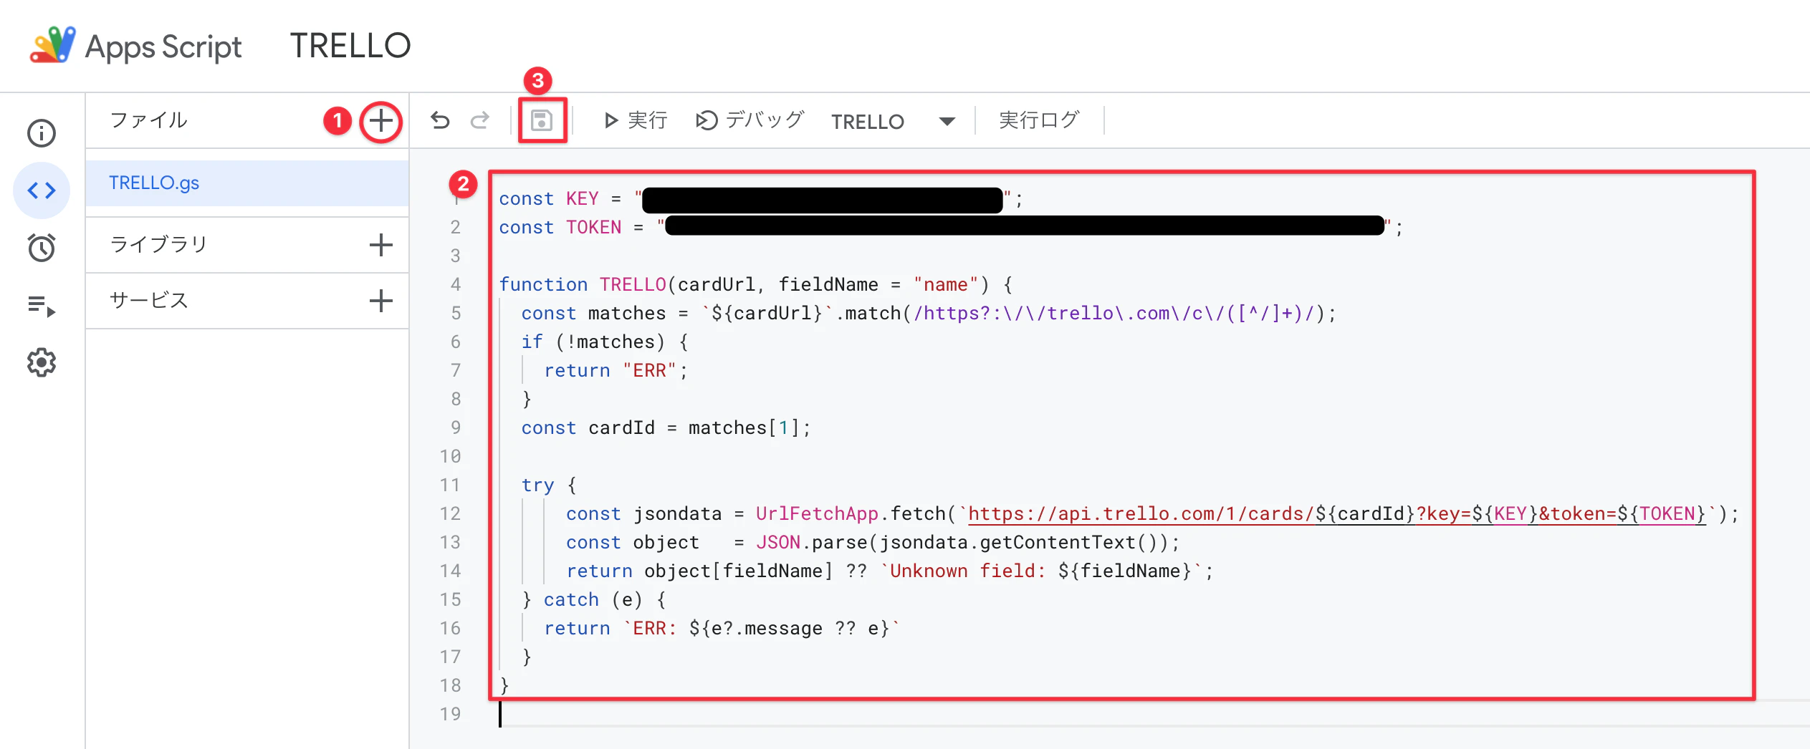
Task: Open the execution log
Action: point(1038,120)
